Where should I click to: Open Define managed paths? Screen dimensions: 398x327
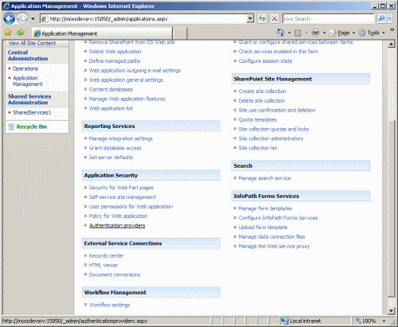point(115,61)
